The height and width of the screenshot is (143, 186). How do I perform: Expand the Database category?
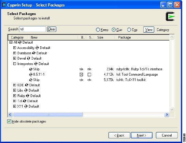pyautogui.click(x=14, y=53)
